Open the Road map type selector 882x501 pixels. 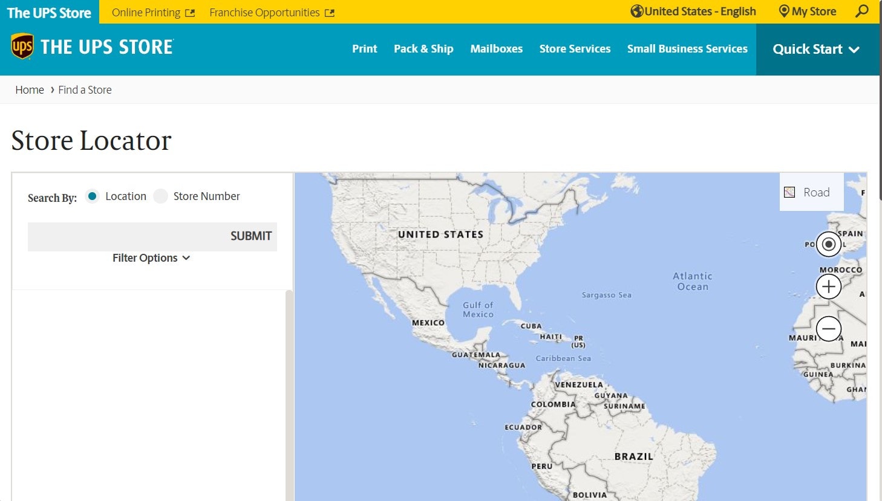[812, 192]
